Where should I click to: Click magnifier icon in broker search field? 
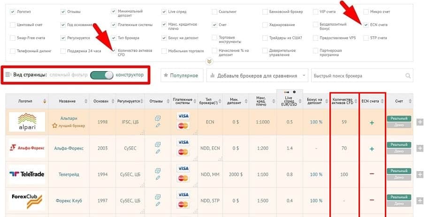pos(408,76)
